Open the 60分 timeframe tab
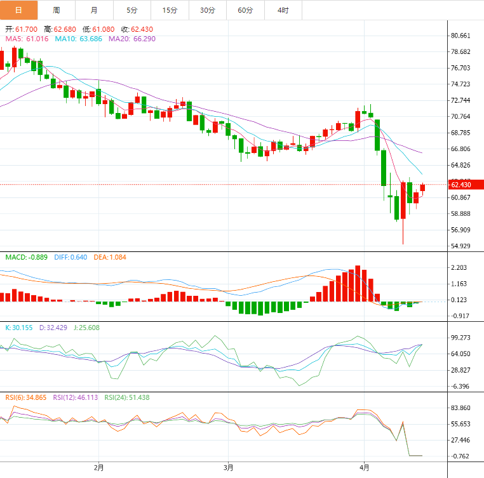Image resolution: width=484 pixels, height=478 pixels. [245, 10]
